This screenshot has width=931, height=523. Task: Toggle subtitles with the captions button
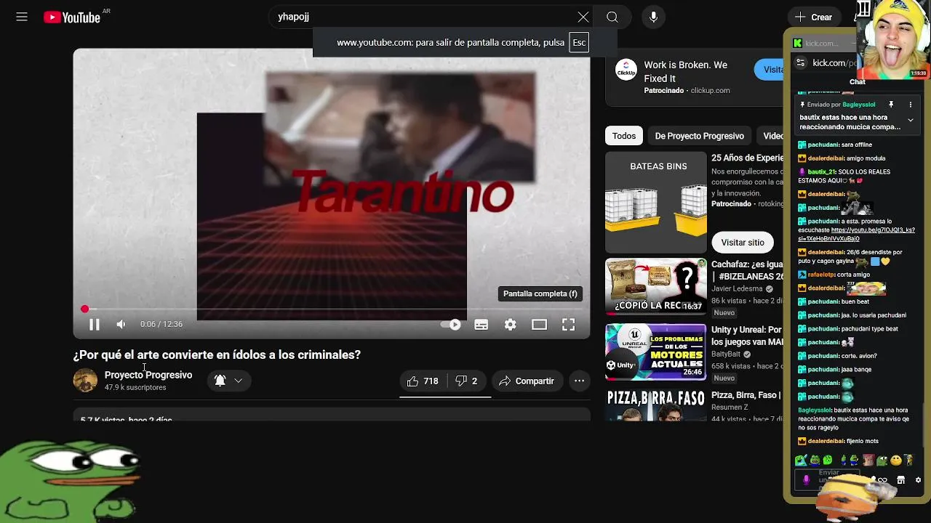click(482, 325)
